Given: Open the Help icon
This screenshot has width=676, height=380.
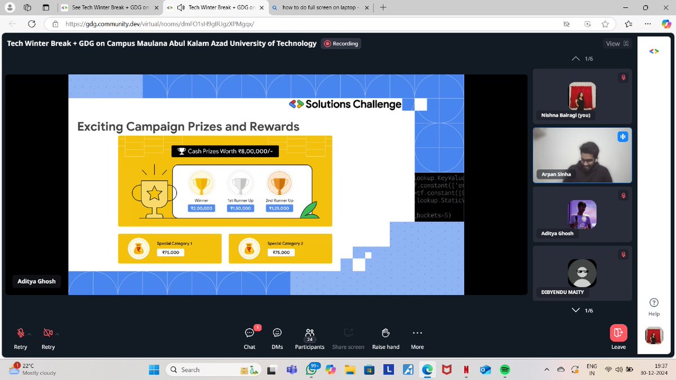Looking at the screenshot, I should point(654,307).
